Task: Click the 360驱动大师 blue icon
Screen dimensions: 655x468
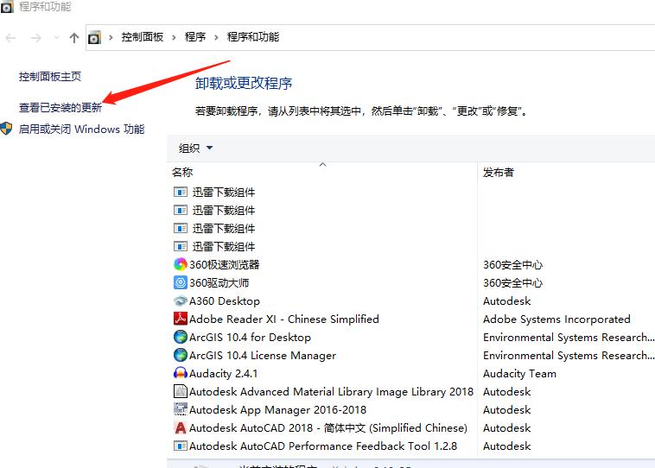Action: tap(180, 282)
